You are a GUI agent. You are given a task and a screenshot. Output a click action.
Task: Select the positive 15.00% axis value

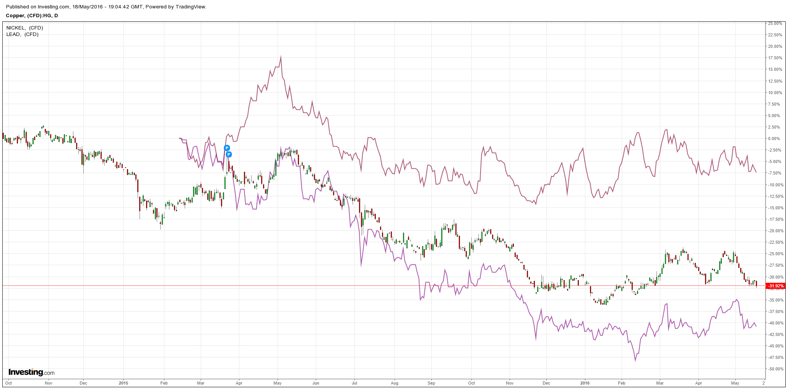[775, 70]
